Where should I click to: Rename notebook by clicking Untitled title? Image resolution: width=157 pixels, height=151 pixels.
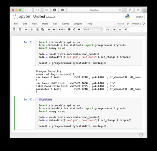point(39,17)
